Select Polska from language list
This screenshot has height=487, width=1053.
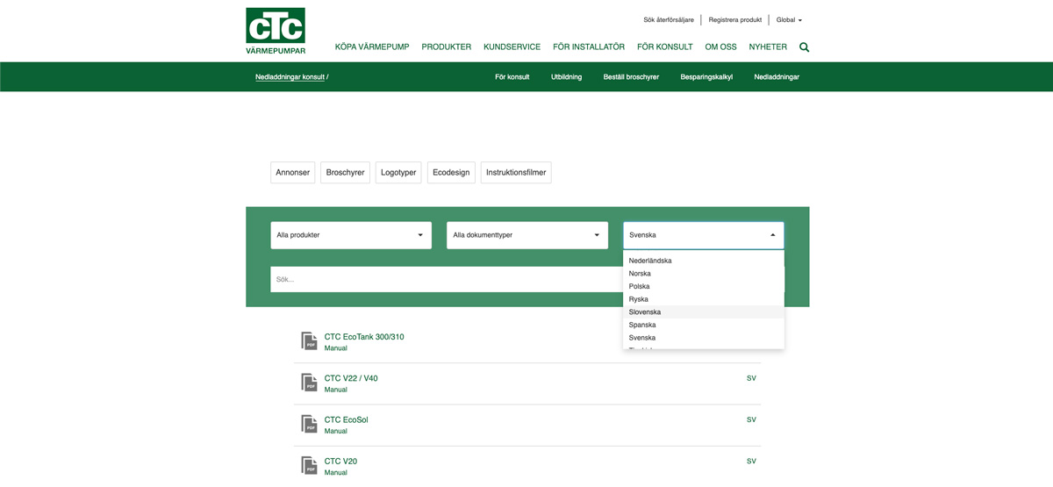[704, 286]
